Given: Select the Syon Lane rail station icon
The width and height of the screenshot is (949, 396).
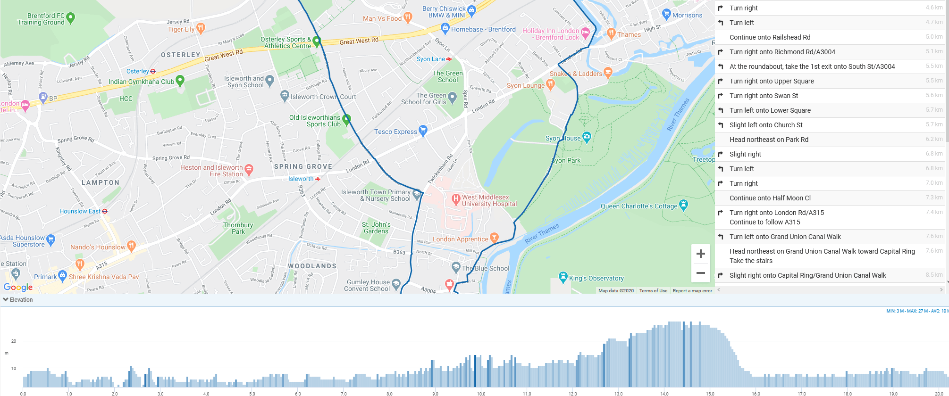Looking at the screenshot, I should [449, 59].
